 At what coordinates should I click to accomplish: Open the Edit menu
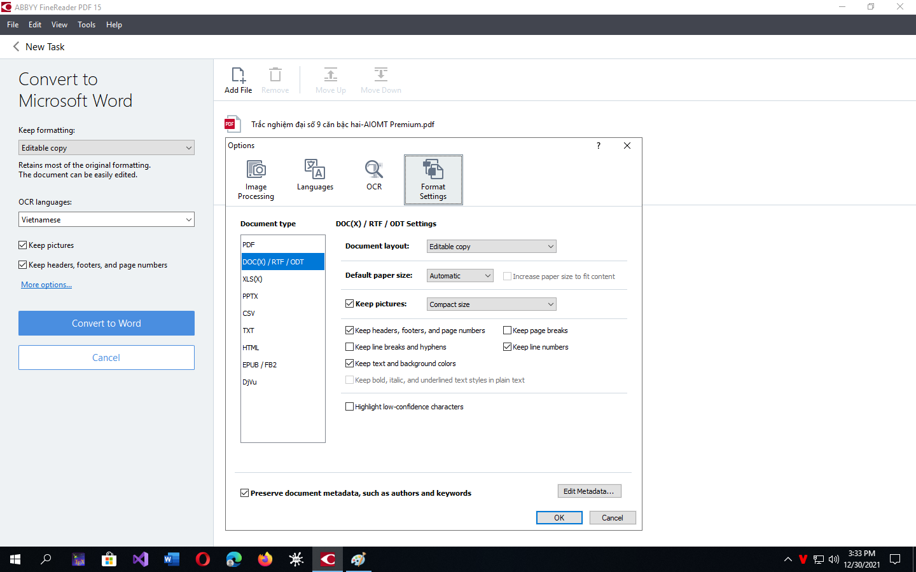point(35,25)
